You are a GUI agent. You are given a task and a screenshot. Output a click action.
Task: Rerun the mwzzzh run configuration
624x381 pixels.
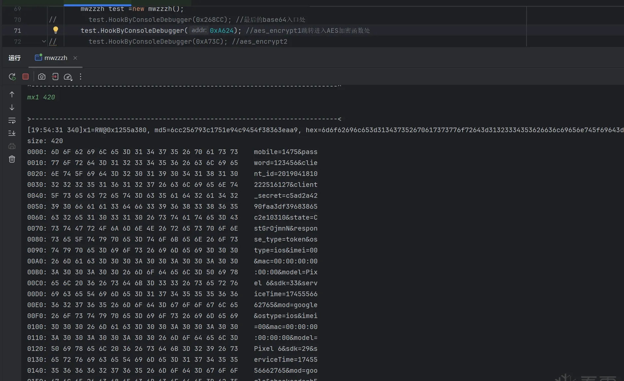12,77
